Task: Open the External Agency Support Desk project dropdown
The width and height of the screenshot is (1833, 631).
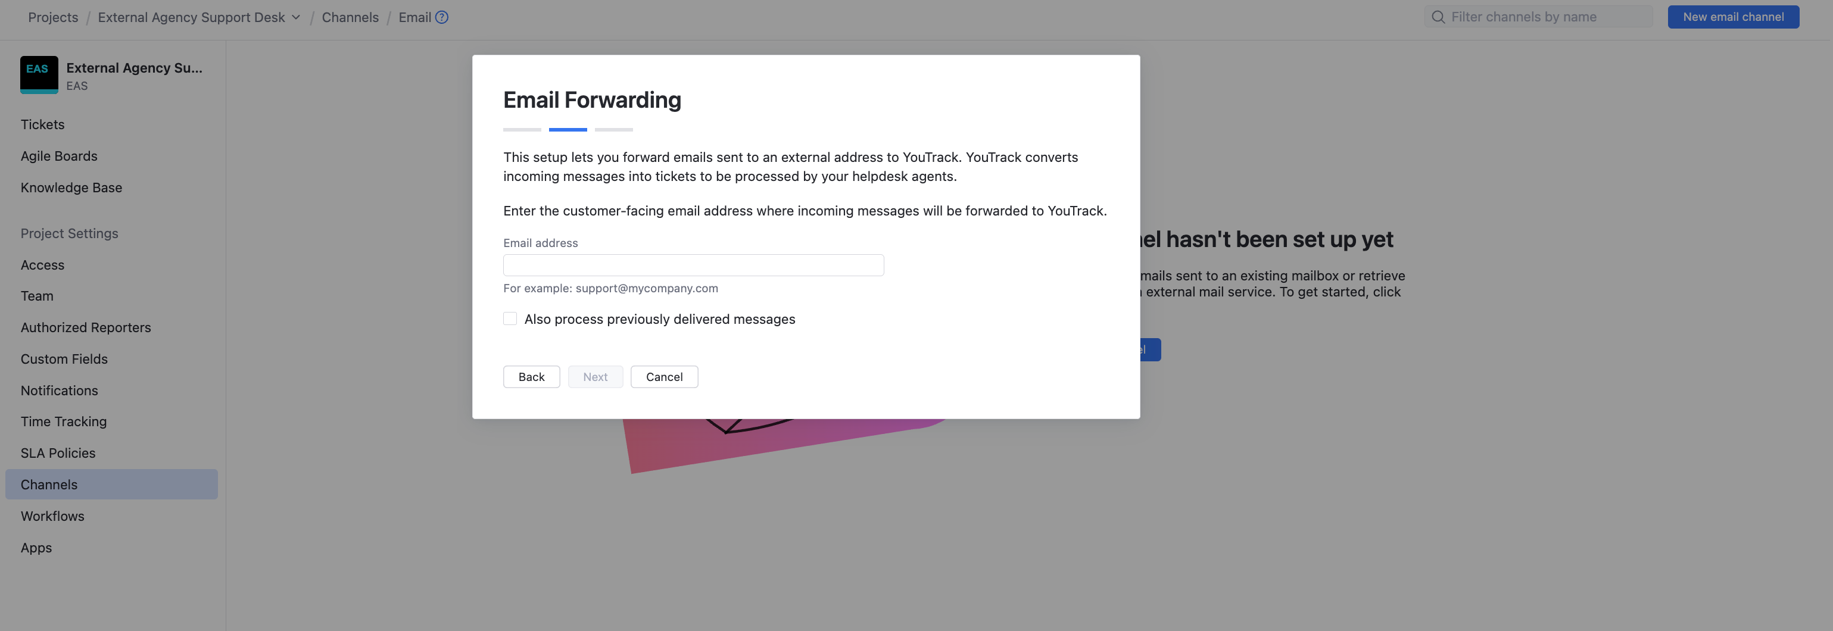Action: 297,17
